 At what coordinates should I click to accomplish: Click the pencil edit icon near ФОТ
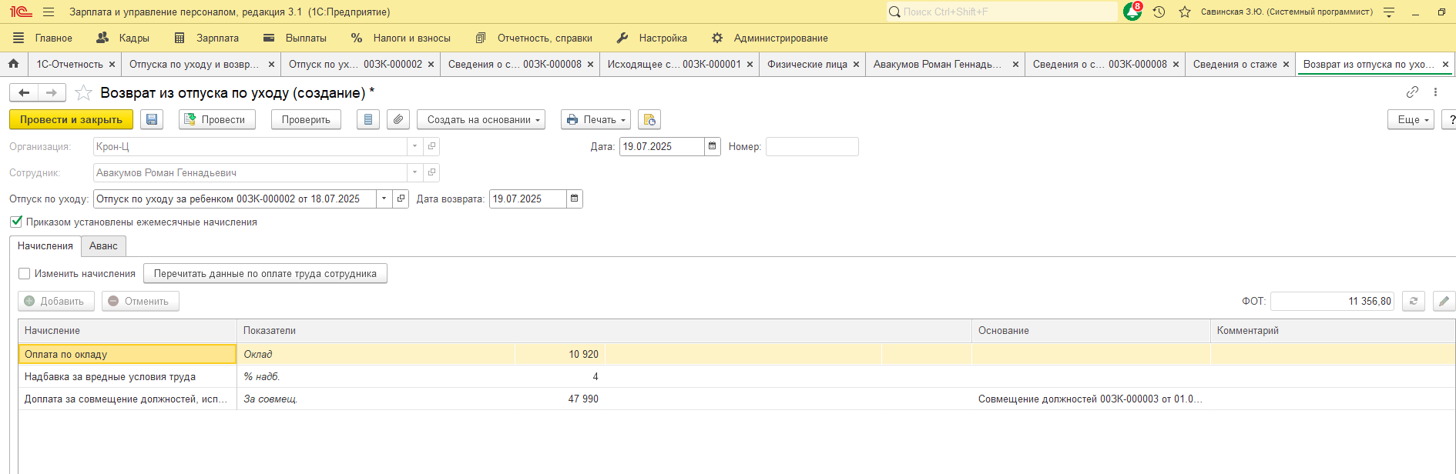point(1444,301)
